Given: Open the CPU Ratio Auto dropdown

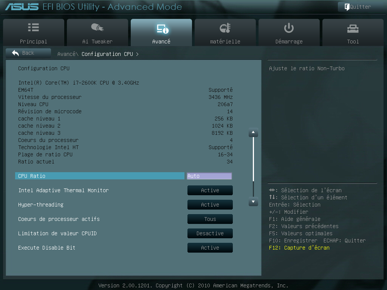Looking at the screenshot, I should 209,176.
